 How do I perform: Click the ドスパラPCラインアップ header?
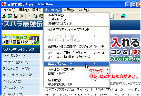click(x=21, y=49)
